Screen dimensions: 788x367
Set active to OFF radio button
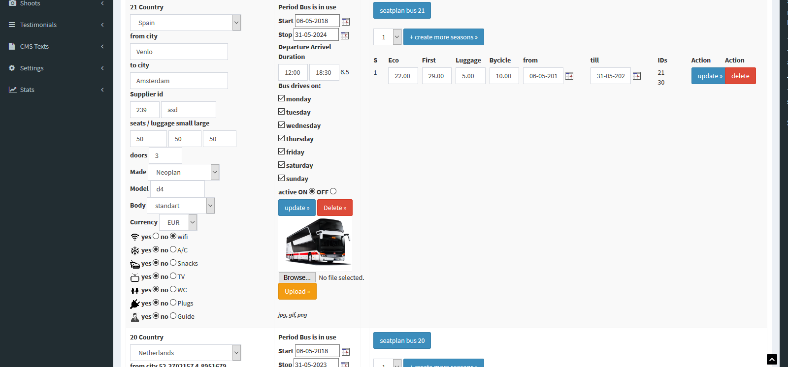click(x=333, y=191)
